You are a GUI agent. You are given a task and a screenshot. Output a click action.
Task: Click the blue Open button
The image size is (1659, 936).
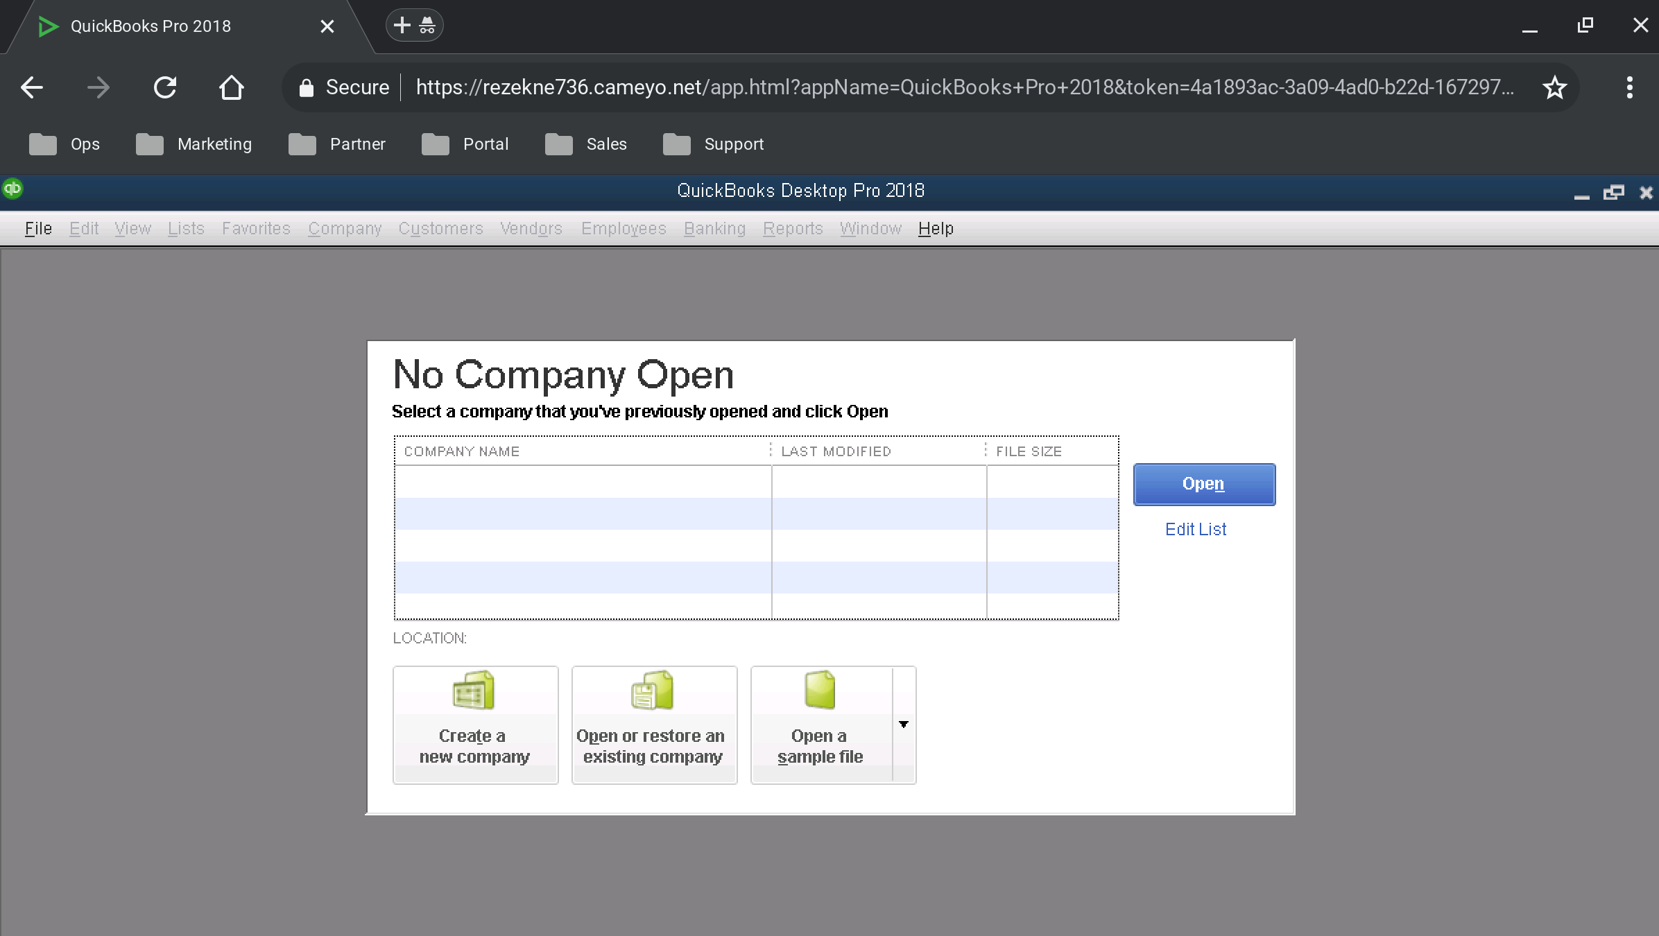pyautogui.click(x=1204, y=484)
